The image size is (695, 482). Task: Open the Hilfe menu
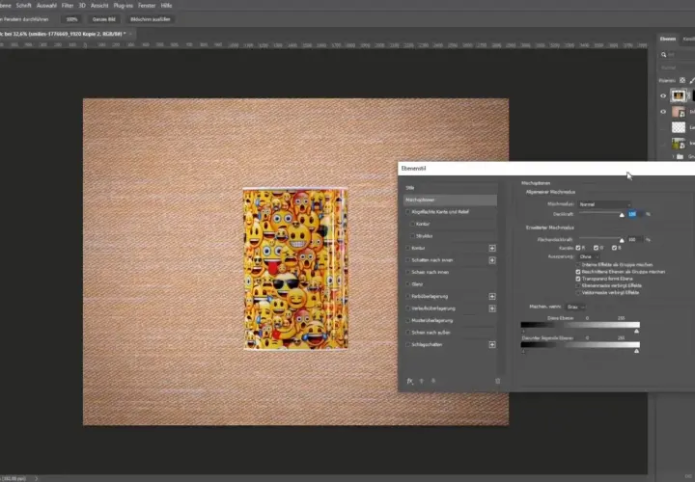166,6
